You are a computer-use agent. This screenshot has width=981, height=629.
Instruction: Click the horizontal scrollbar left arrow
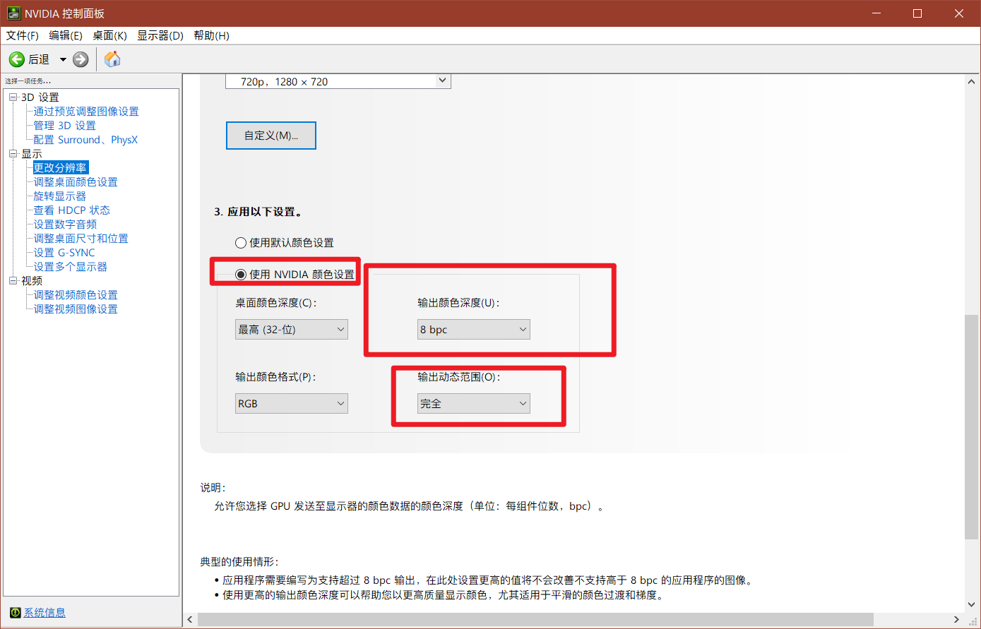189,619
